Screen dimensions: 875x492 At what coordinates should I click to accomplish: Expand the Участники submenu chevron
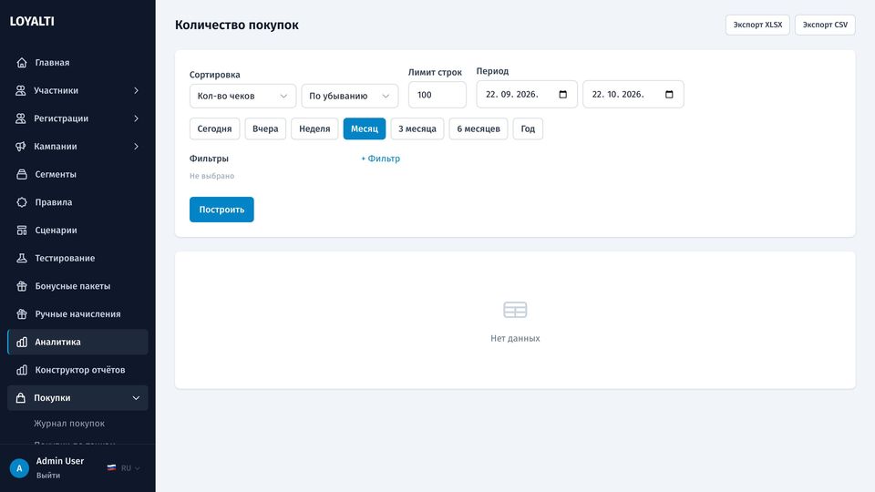(x=136, y=90)
